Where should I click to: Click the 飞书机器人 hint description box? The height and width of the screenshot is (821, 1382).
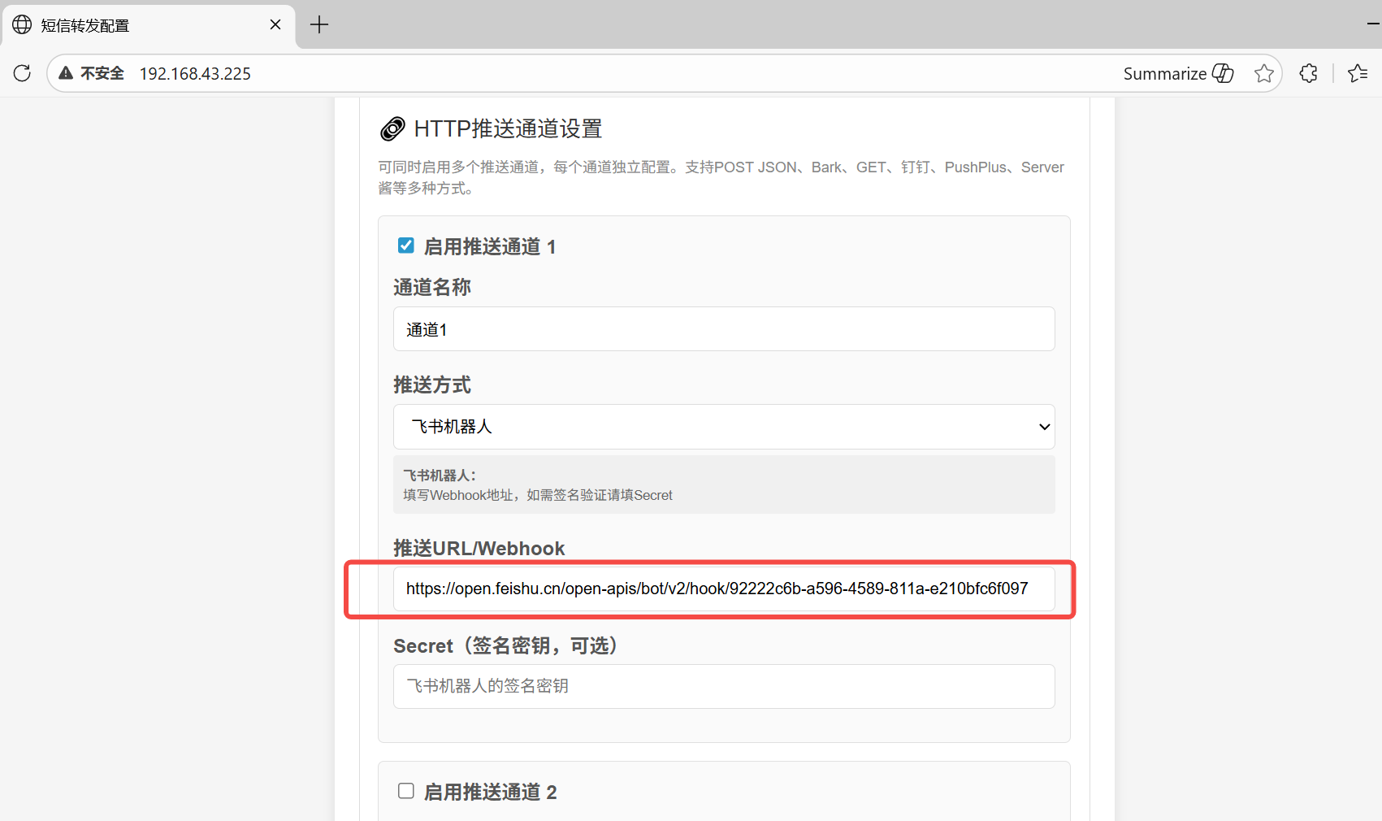point(723,484)
